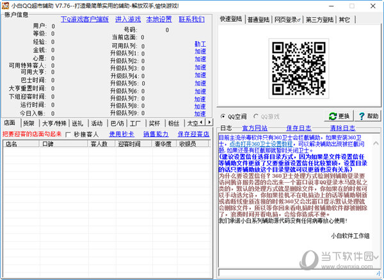The width and height of the screenshot is (384, 280).
Task: Click 加速 next to 升级队列3
Action: [200, 67]
